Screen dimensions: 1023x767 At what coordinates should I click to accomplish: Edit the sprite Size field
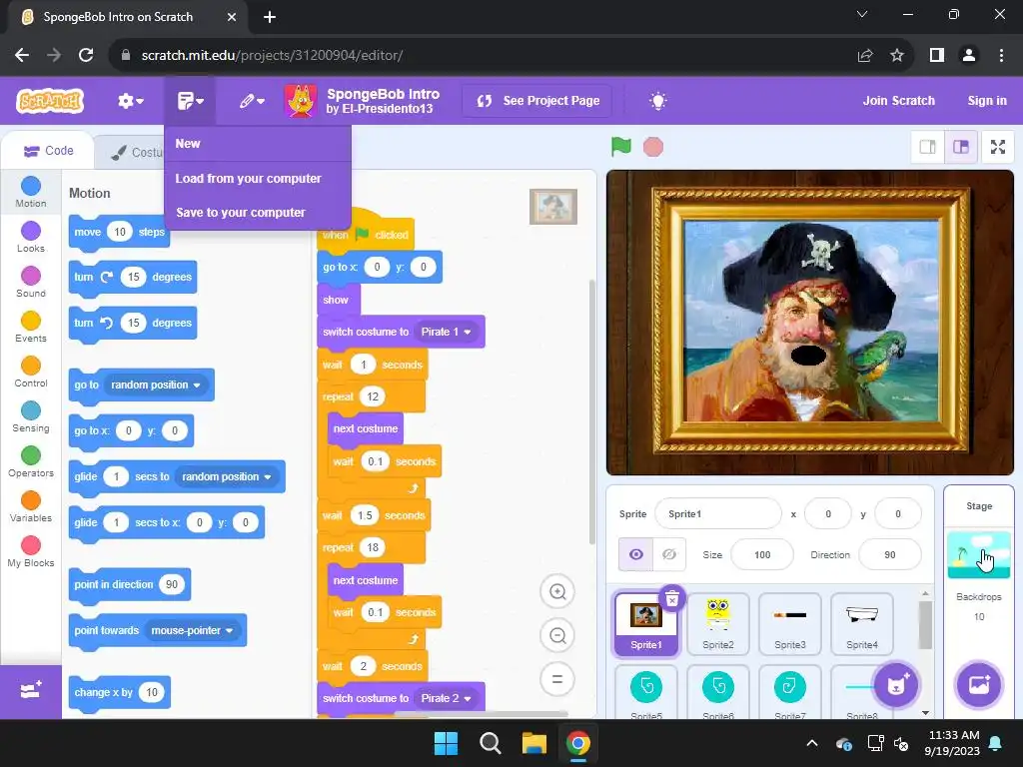coord(762,555)
